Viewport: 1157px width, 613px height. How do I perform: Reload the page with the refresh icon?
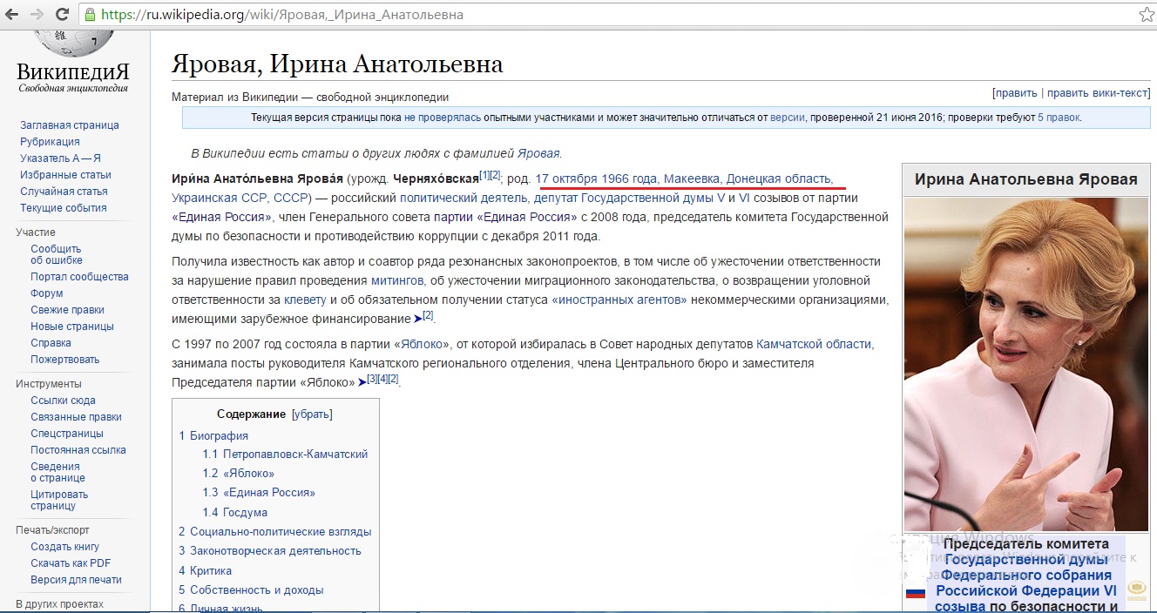62,15
